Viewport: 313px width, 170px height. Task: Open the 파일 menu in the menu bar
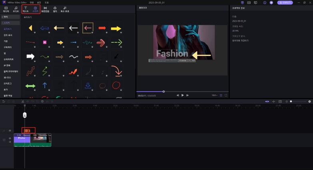32,2
